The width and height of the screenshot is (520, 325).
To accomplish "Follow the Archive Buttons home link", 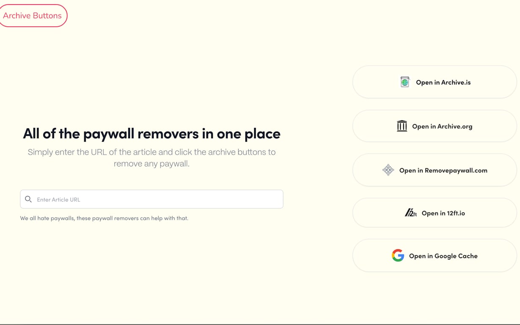I will [x=33, y=15].
